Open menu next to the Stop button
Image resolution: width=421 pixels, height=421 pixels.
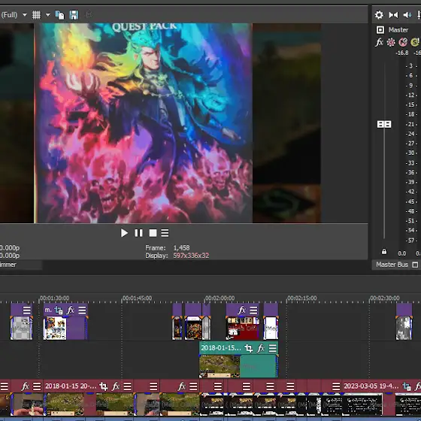[x=165, y=233]
